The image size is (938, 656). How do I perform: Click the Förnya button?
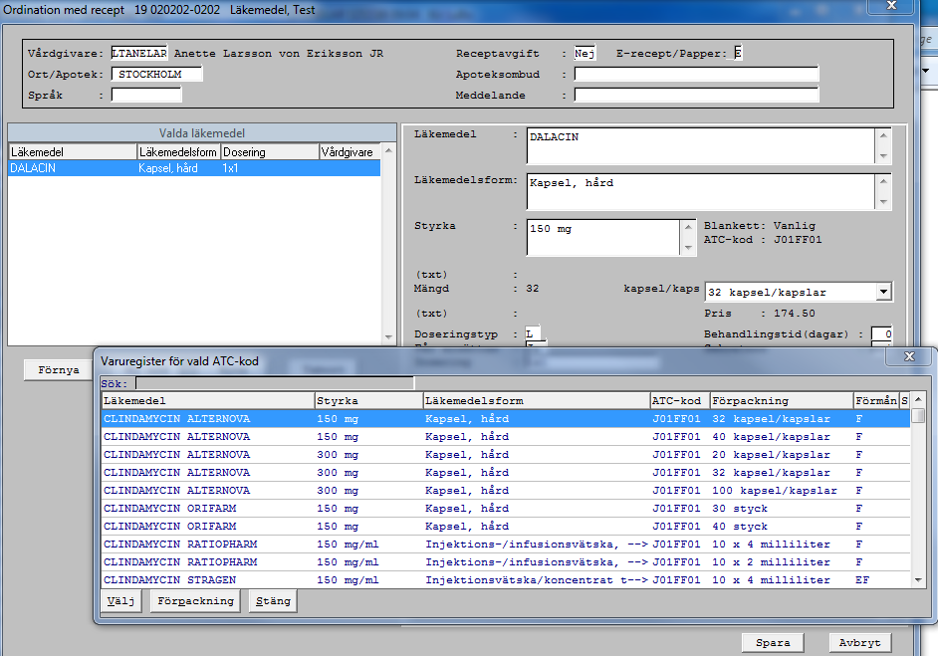point(59,370)
